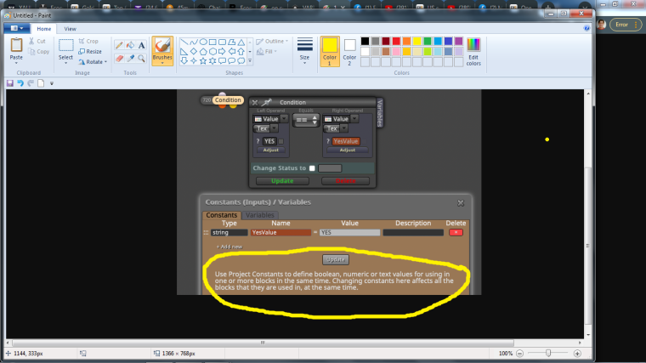Open the Rotate dropdown
Viewport: 646px width, 363px height.
(93, 62)
